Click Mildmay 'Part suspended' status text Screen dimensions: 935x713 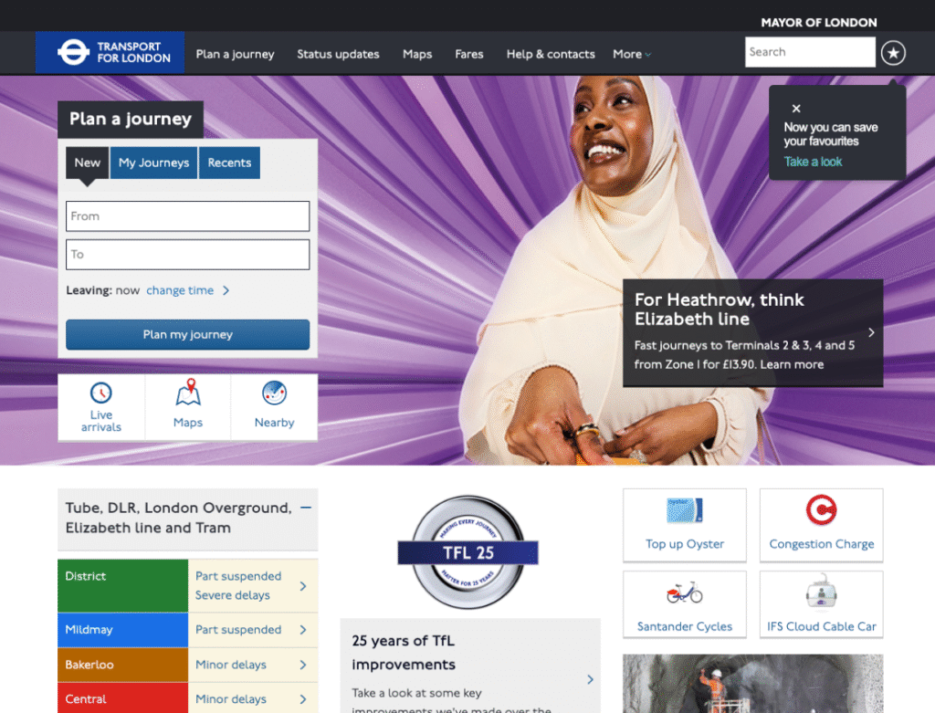(238, 630)
